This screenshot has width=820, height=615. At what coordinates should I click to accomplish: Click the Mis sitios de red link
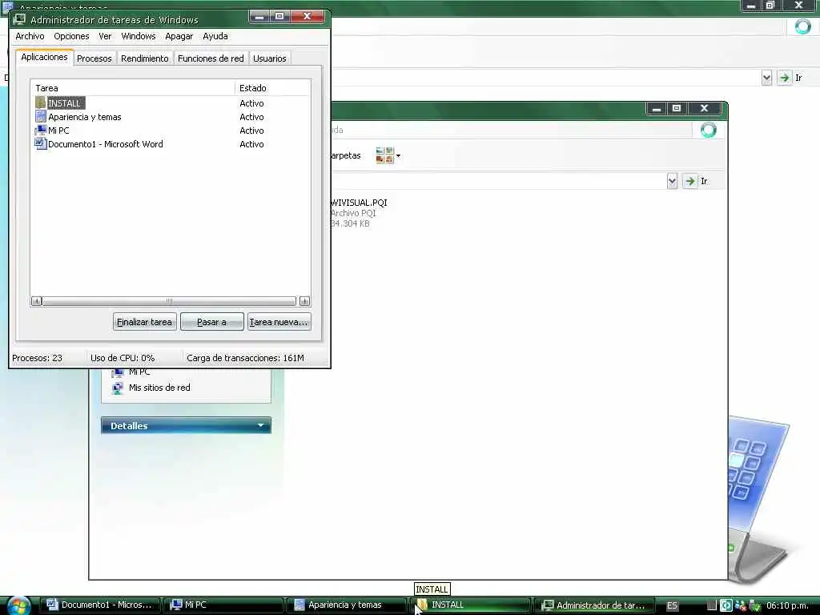[x=159, y=388]
